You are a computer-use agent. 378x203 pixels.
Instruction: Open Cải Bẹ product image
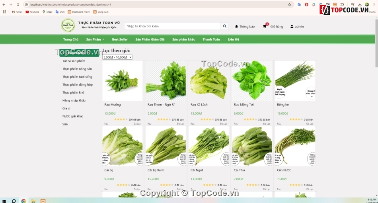(122, 146)
